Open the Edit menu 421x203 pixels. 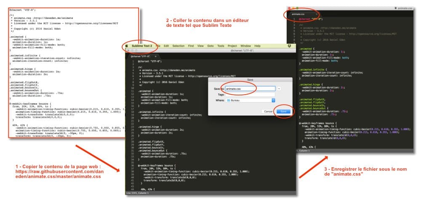click(166, 46)
